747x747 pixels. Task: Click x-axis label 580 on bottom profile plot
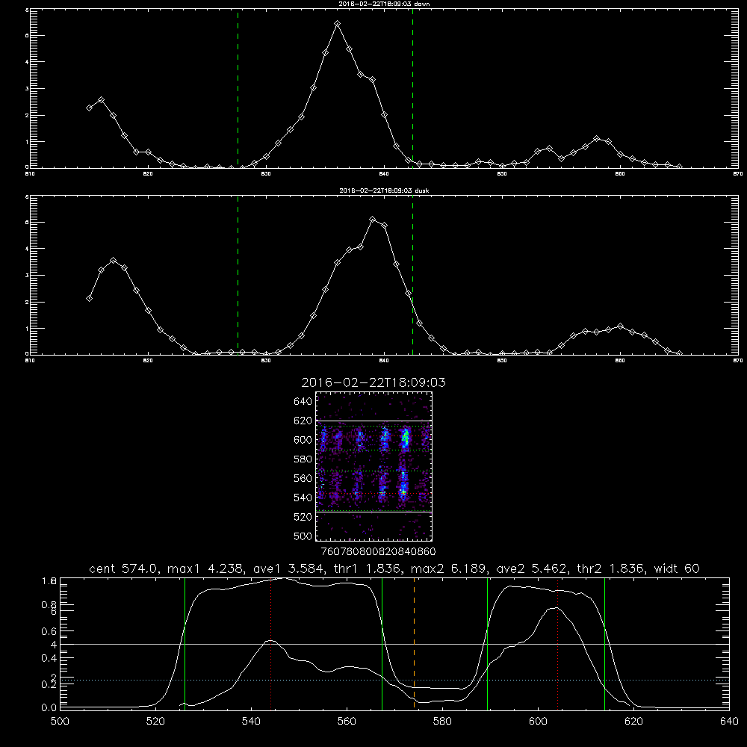pyautogui.click(x=442, y=722)
